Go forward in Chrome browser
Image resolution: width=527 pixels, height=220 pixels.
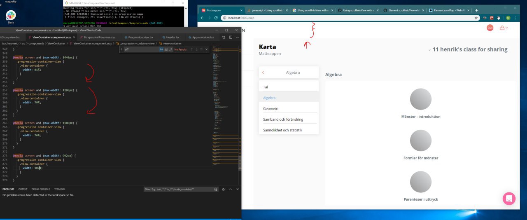[209, 18]
